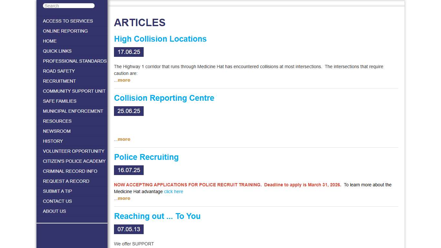This screenshot has height=248, width=441.
Task: Open QUICK LINKS from the sidebar
Action: [57, 51]
